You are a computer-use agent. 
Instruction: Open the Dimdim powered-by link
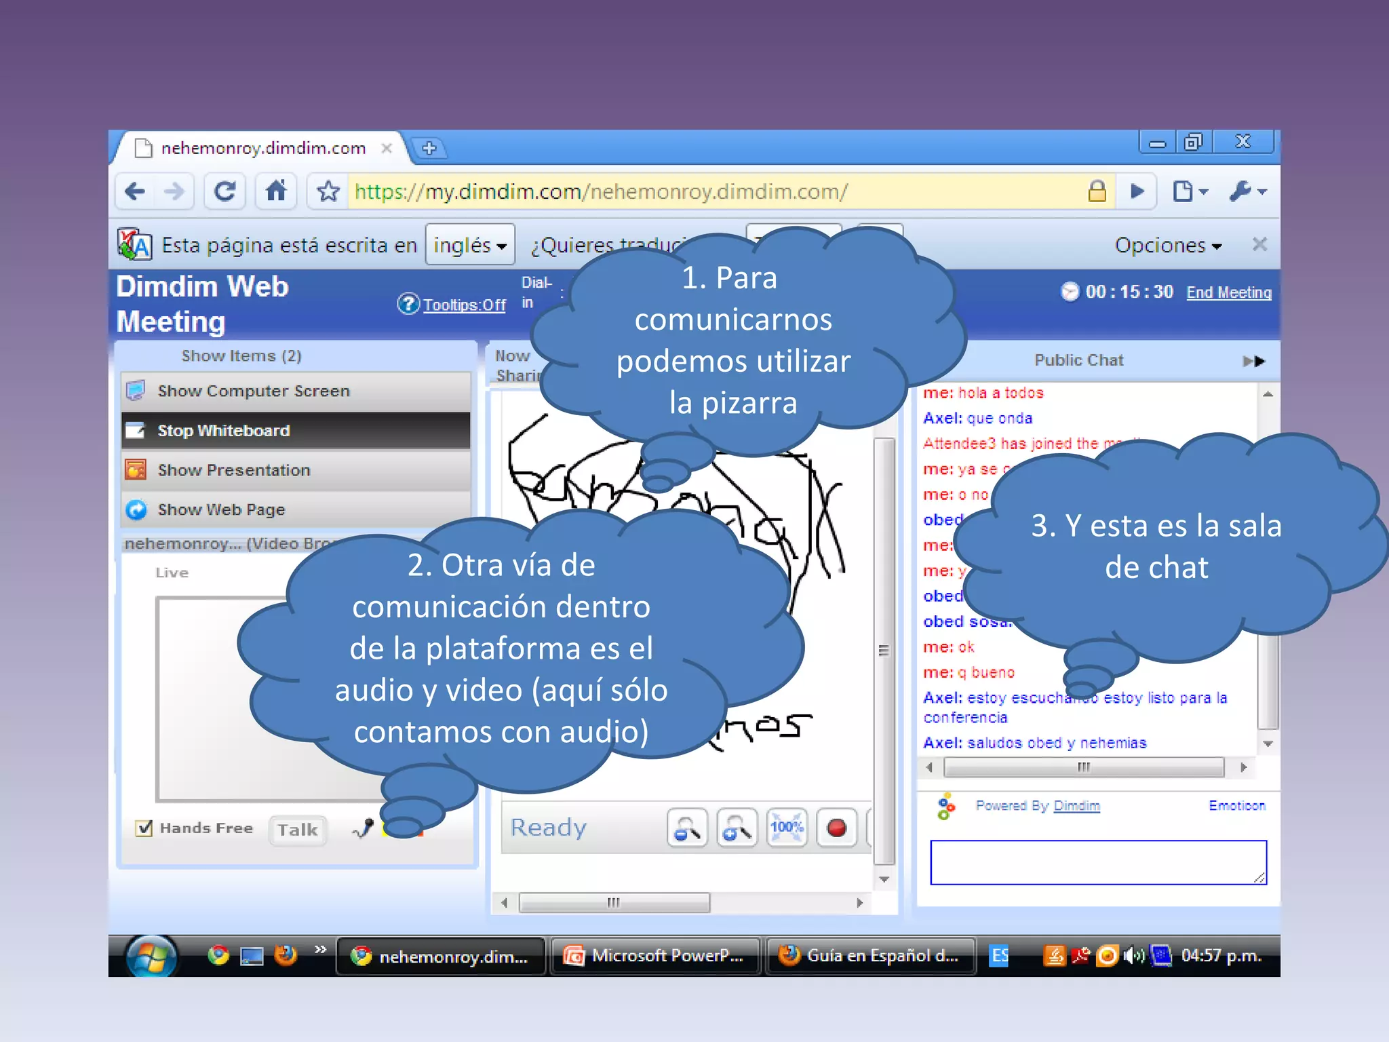coord(1076,805)
